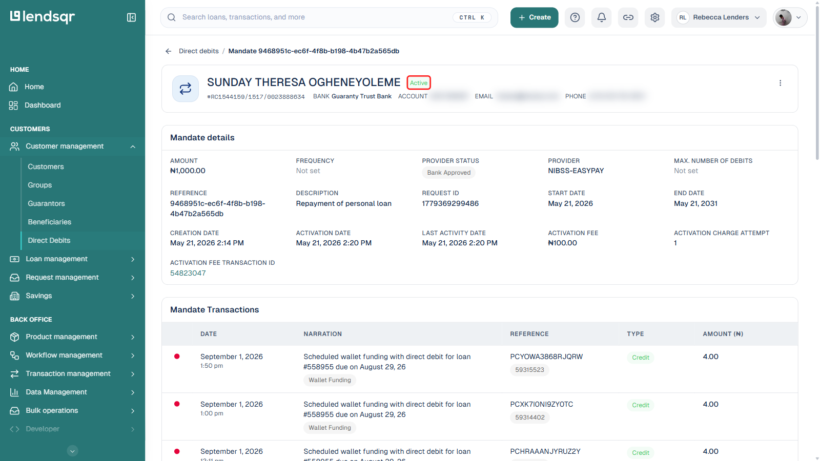Click the reference PCYOWA3868RJQRW
820x461 pixels.
pos(546,357)
